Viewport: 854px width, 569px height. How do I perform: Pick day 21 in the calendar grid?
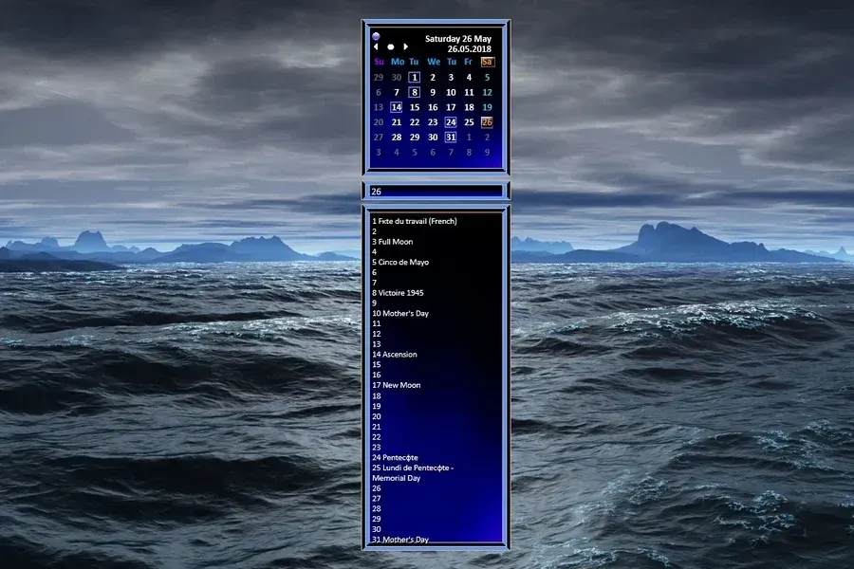point(397,122)
